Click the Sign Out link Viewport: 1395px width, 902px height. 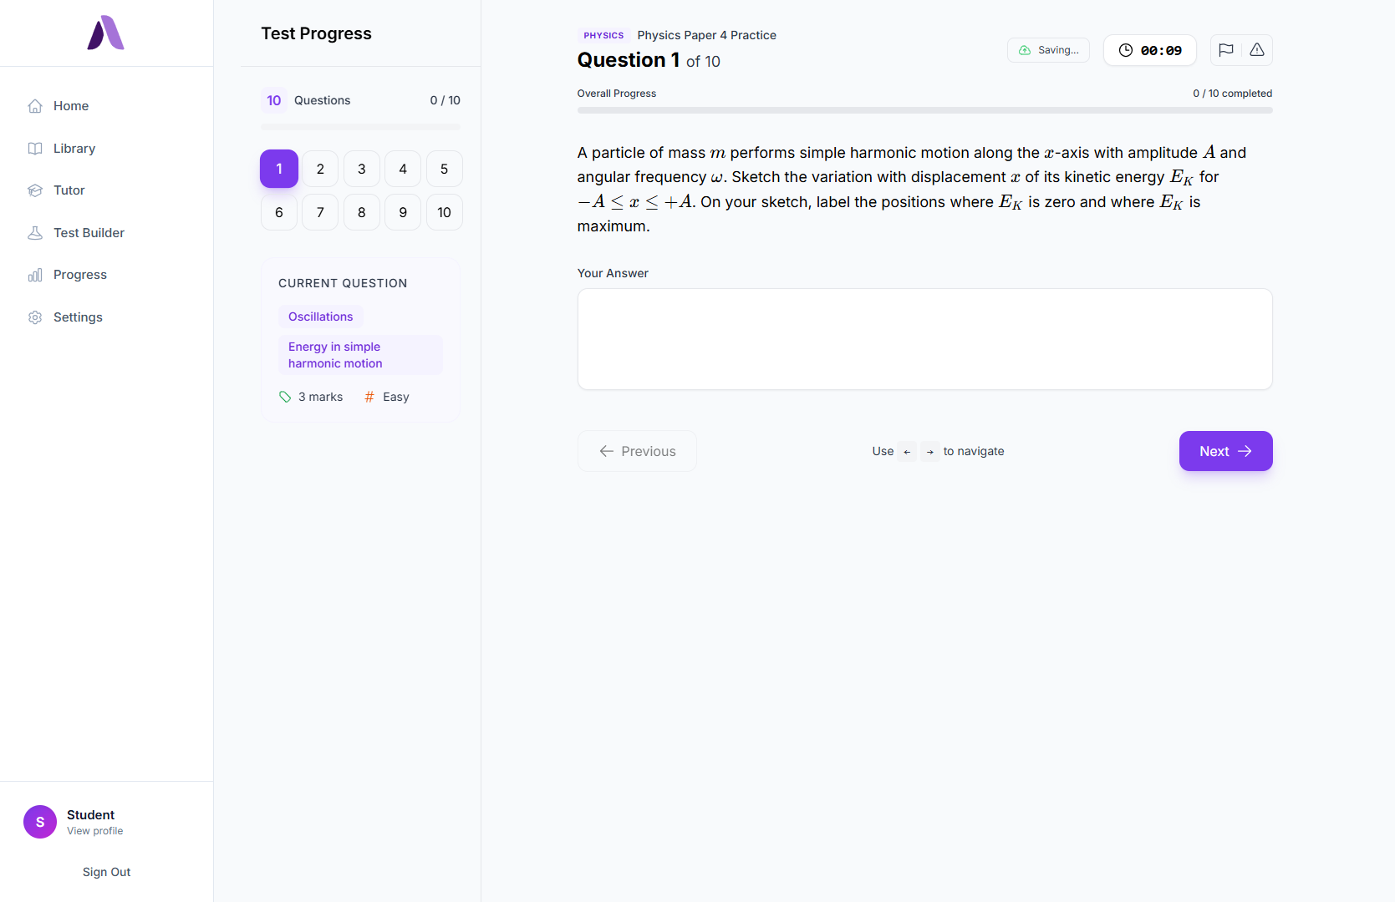106,872
